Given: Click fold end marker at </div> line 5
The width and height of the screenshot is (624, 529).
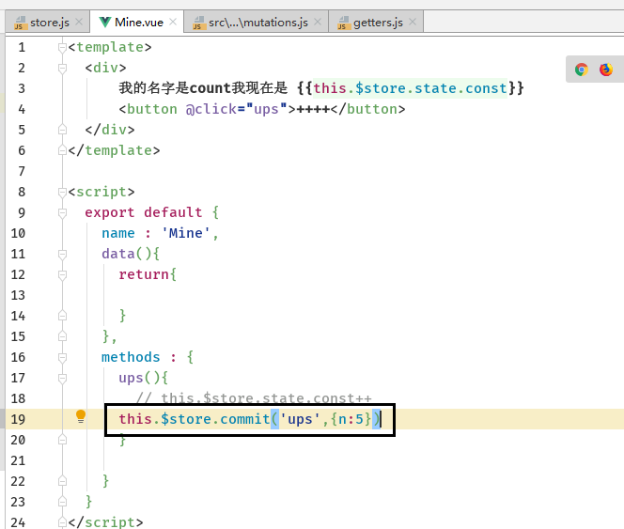Looking at the screenshot, I should point(62,130).
